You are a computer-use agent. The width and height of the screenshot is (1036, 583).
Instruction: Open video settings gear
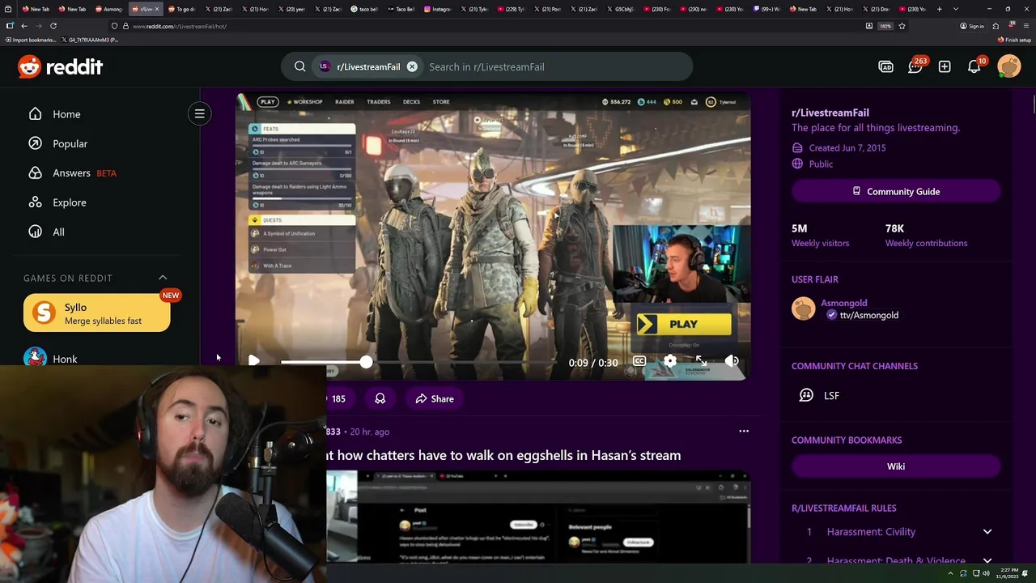pos(670,362)
